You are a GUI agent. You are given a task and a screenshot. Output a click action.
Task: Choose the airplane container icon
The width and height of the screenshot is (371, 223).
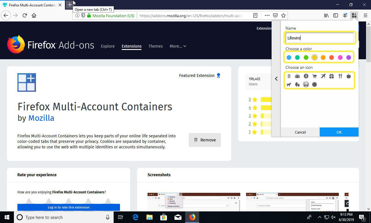tap(323, 76)
